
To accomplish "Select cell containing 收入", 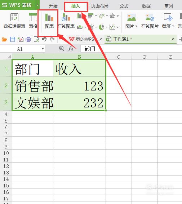I will point(80,68).
